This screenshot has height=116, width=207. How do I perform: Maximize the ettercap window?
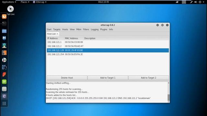pos(162,25)
